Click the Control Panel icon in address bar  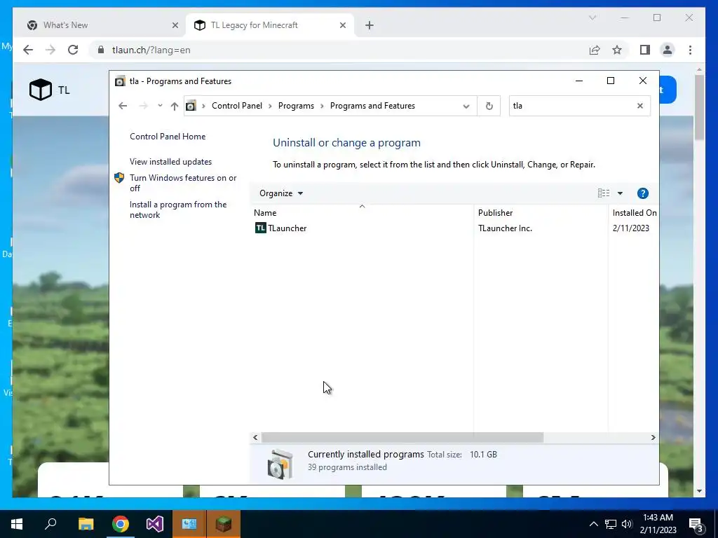(x=191, y=106)
